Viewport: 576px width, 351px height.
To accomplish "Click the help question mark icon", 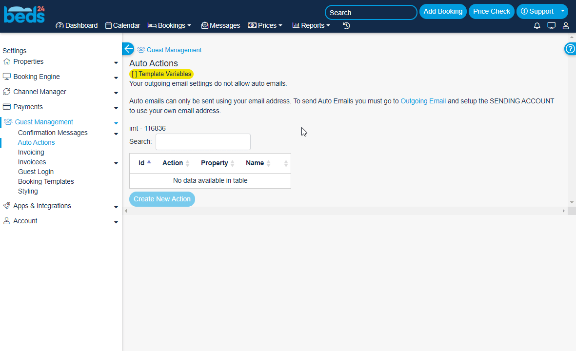I will point(570,48).
